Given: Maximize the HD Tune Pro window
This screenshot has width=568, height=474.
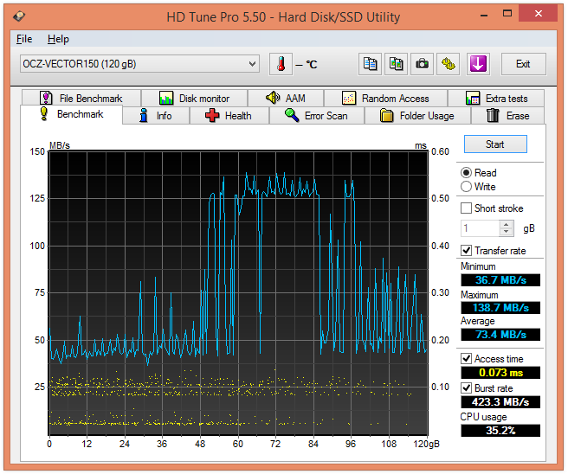Looking at the screenshot, I should (x=507, y=14).
